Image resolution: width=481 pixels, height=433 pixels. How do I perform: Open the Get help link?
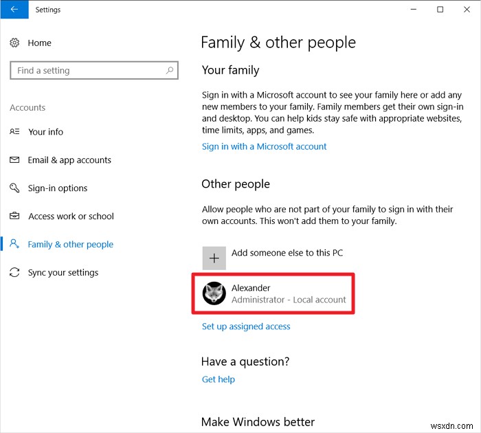[218, 379]
